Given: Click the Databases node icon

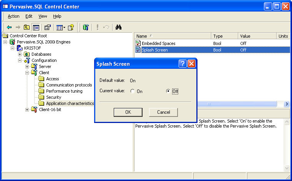Looking at the screenshot, I should (x=27, y=54).
